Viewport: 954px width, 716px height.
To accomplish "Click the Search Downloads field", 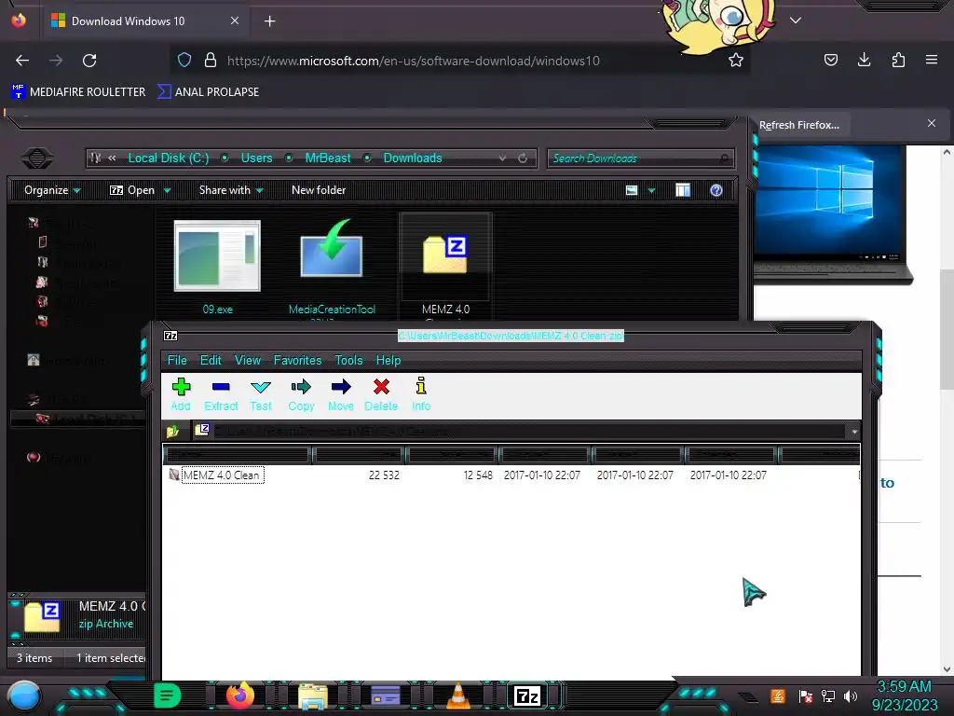I will point(640,158).
